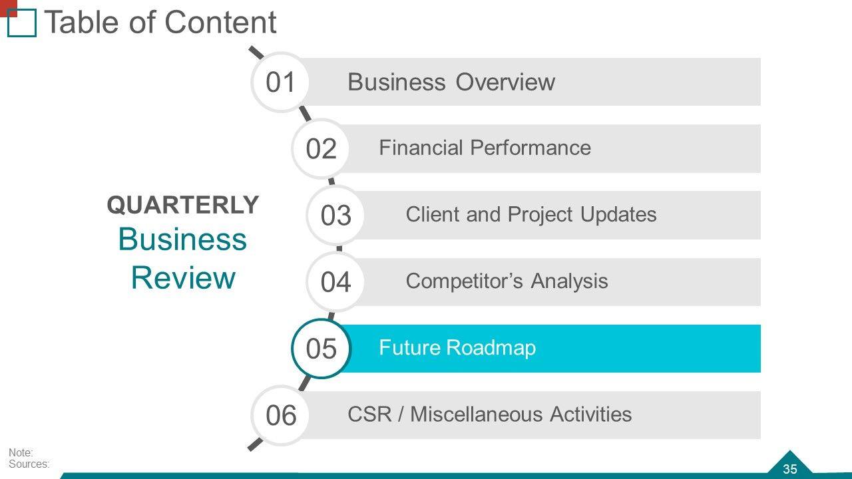
Task: Select Client and Project Updates entry
Action: click(x=531, y=214)
